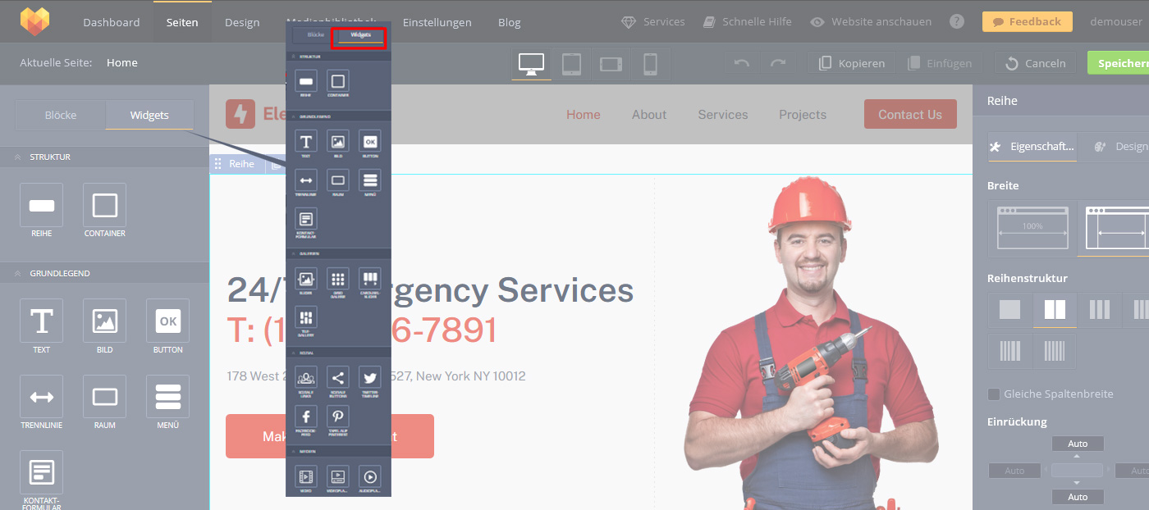Viewport: 1149px width, 510px height.
Task: Click the Feedback button
Action: (x=1027, y=22)
